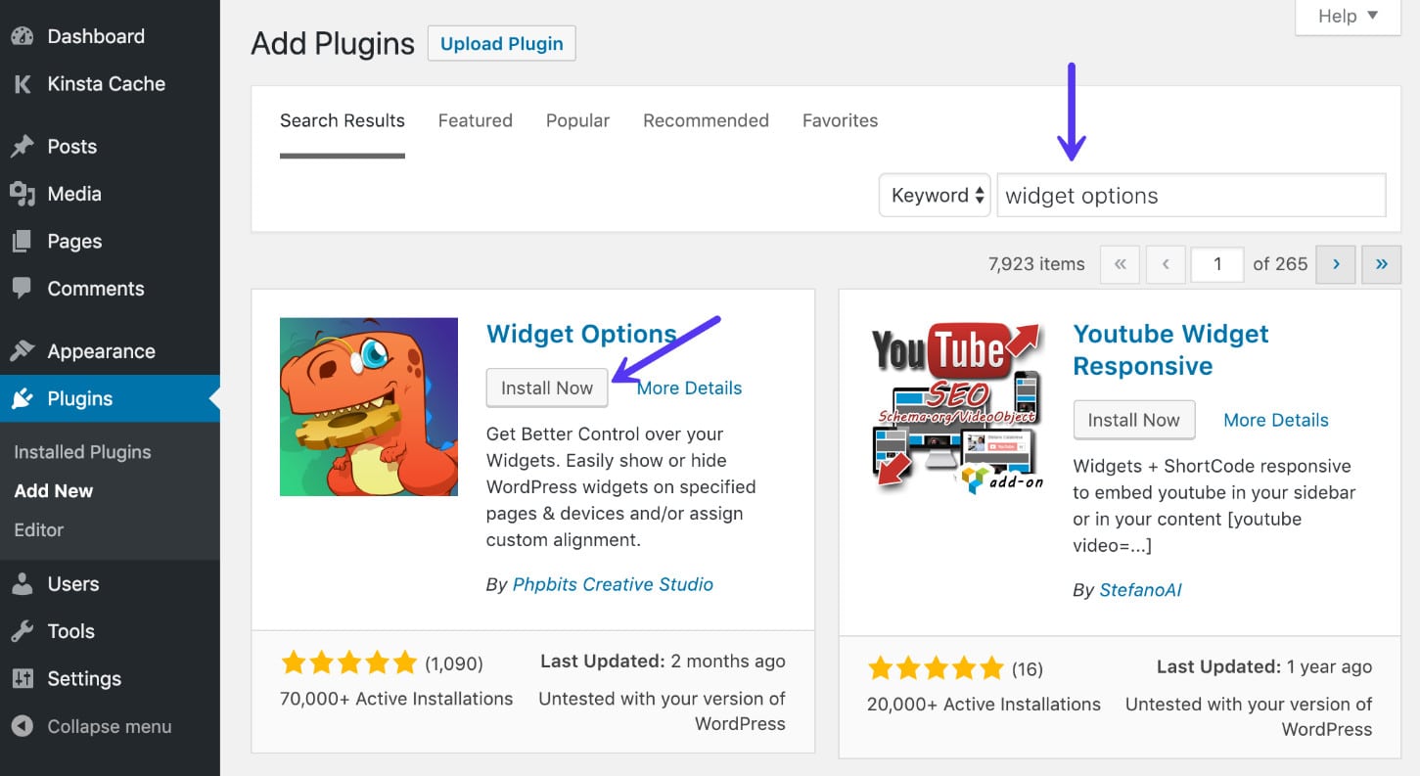The height and width of the screenshot is (776, 1420).
Task: Install the Widget Options plugin
Action: coord(546,388)
